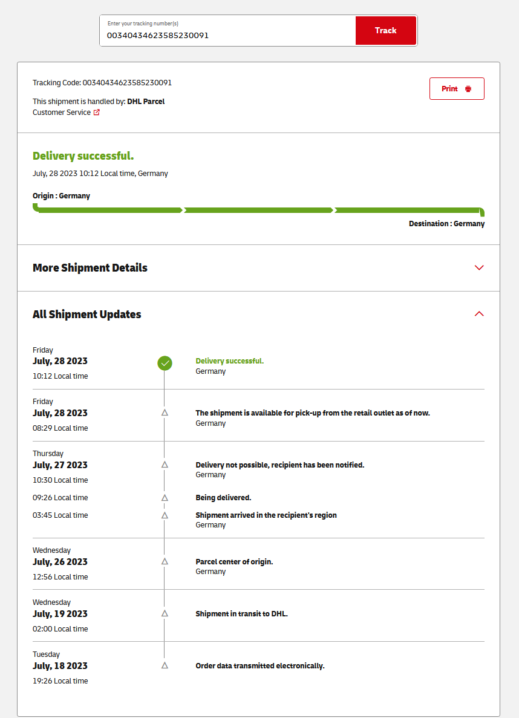Click the green delivery successful checkmark icon
Viewport: 519px width, 718px height.
click(165, 363)
